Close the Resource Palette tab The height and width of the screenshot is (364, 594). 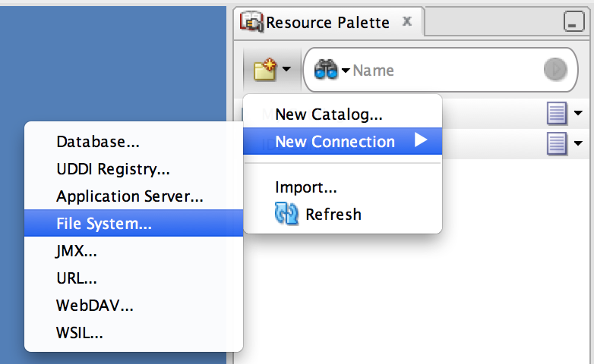click(x=407, y=21)
